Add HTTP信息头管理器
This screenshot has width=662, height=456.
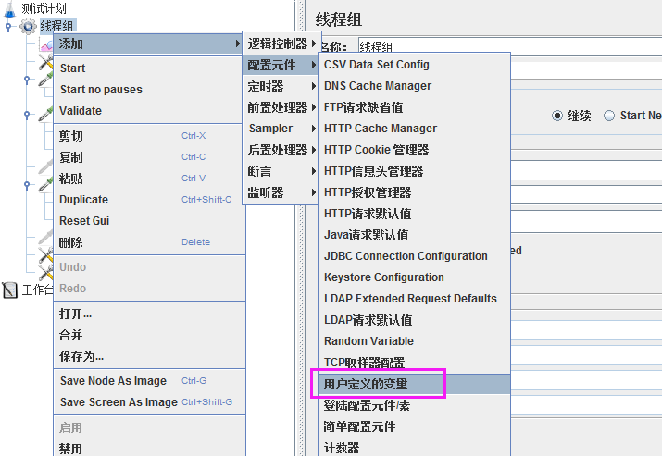coord(414,171)
